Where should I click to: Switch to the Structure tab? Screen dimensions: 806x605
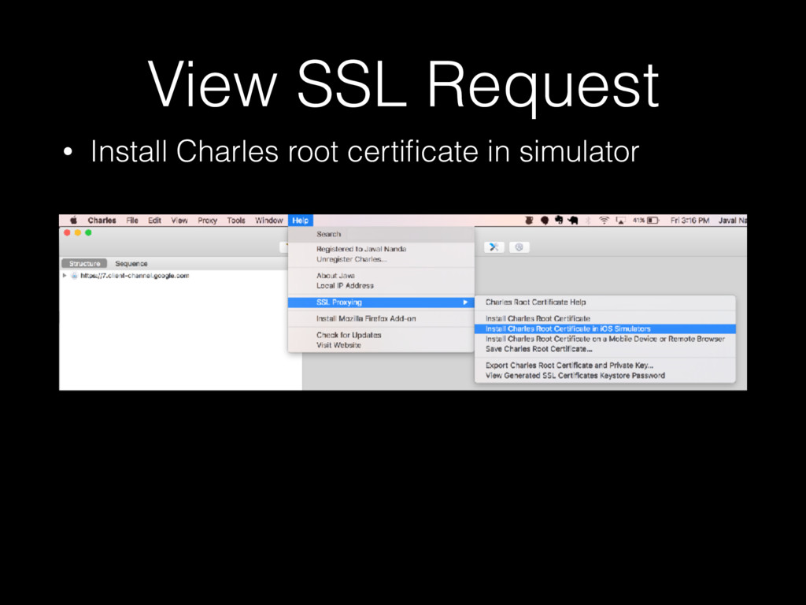[x=84, y=263]
